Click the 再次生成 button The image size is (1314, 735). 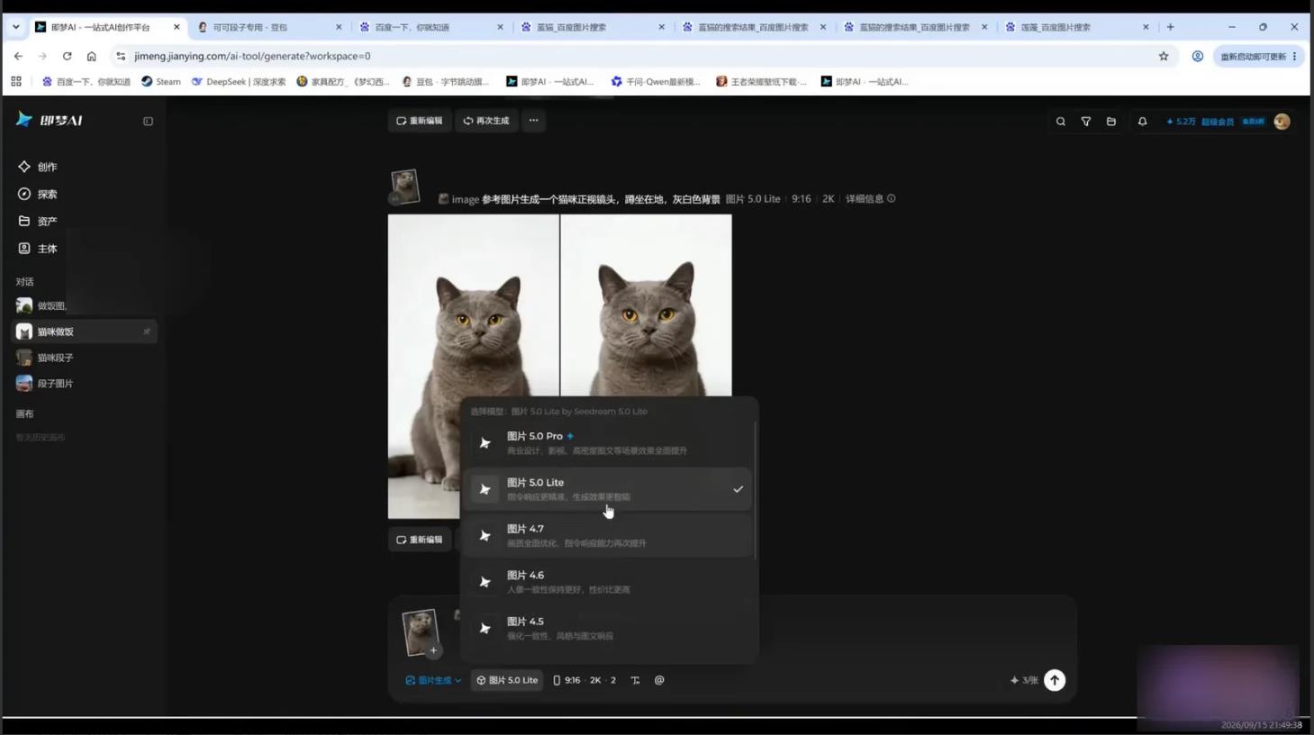coord(486,121)
